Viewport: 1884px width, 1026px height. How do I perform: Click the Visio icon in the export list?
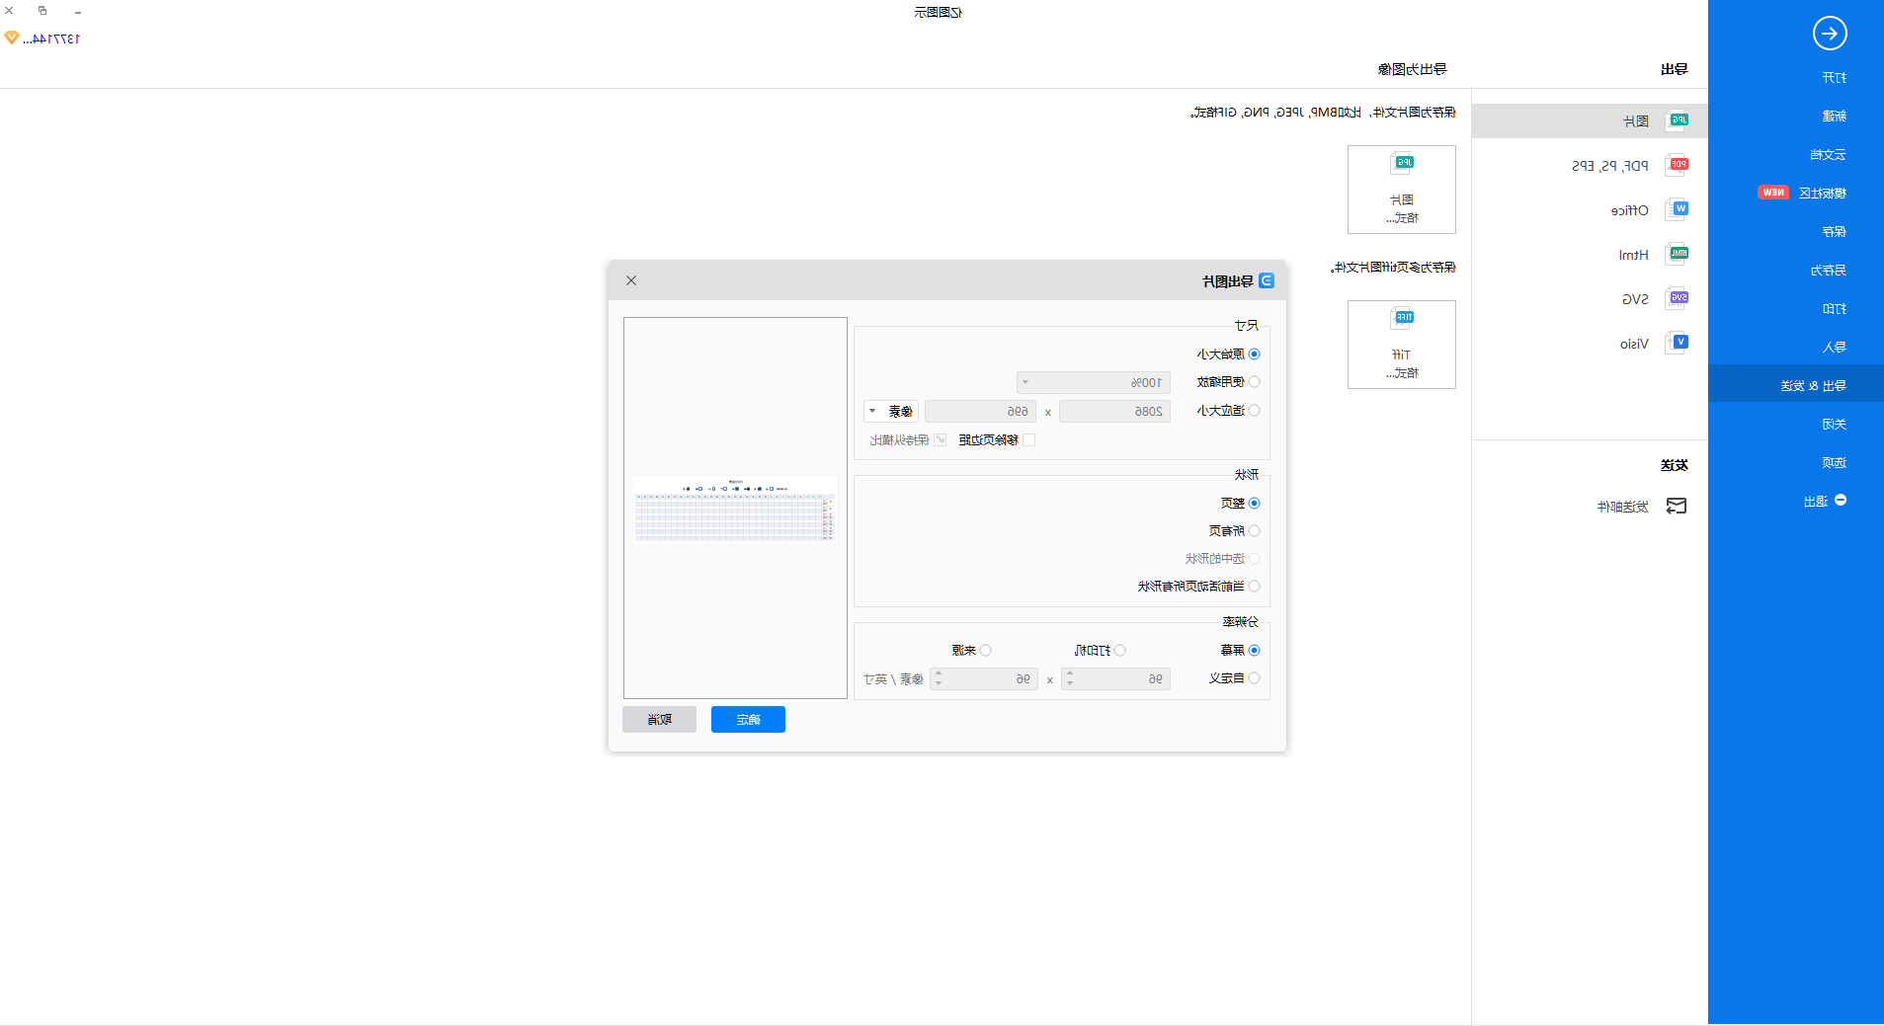coord(1678,343)
